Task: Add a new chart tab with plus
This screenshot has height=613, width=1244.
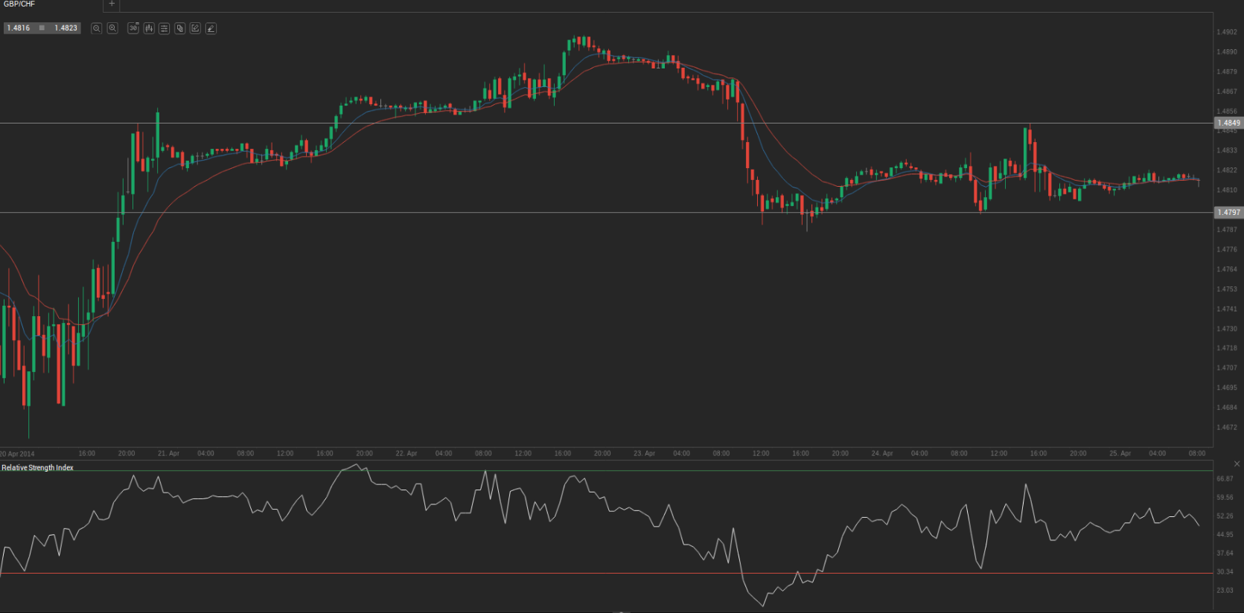Action: pyautogui.click(x=112, y=4)
